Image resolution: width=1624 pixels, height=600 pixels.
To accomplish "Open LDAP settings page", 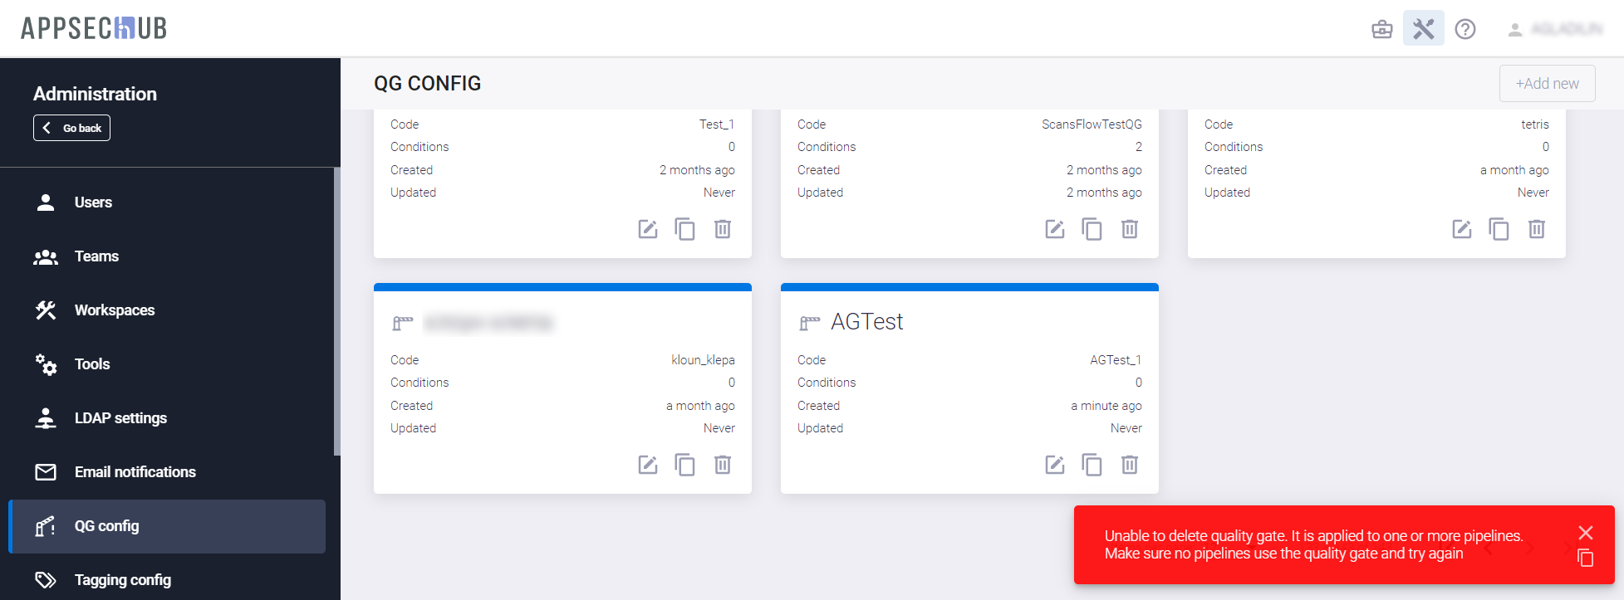I will click(120, 418).
